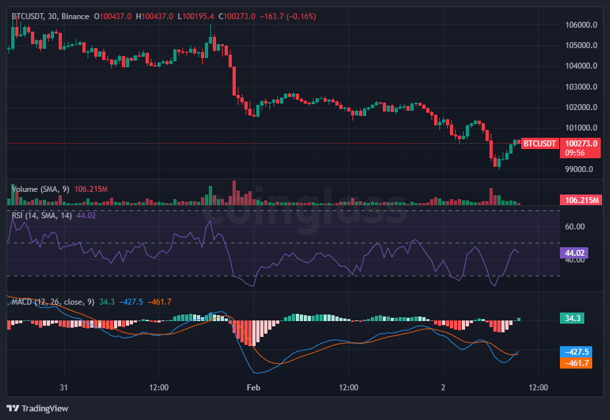Select the MACD (12, 26, close, 9) legend
This screenshot has width=610, height=420.
53,302
